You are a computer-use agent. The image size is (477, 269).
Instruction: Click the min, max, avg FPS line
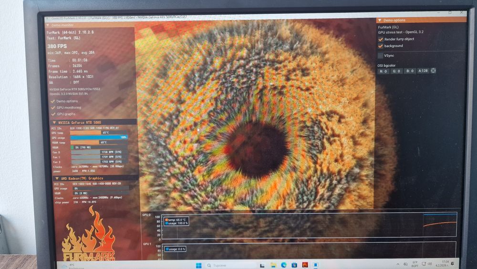[71, 53]
